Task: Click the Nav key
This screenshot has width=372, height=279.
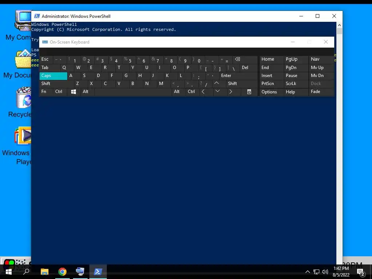Action: point(321,59)
